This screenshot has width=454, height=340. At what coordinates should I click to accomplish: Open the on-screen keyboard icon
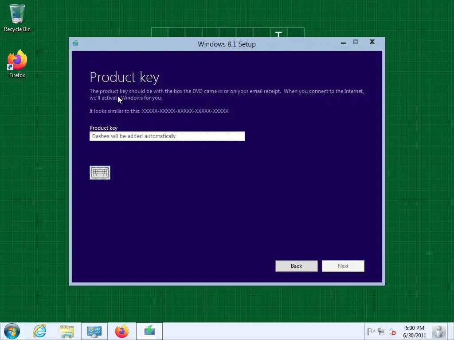point(100,173)
